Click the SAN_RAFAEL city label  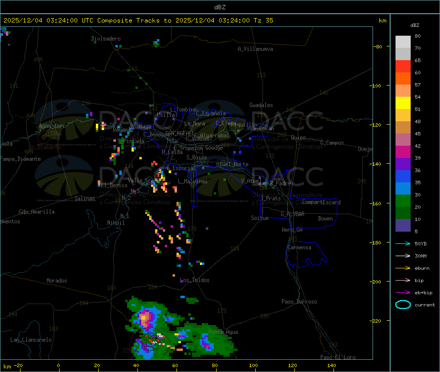(x=179, y=133)
